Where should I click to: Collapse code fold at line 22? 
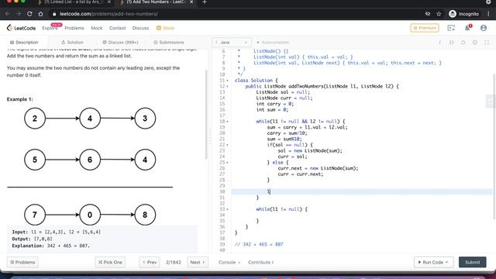click(227, 145)
